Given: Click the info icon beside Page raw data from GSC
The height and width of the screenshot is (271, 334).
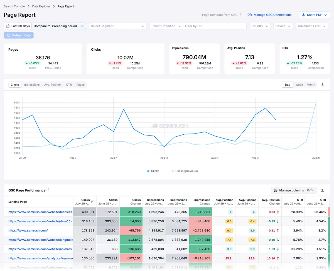Looking at the screenshot, I should click(240, 15).
